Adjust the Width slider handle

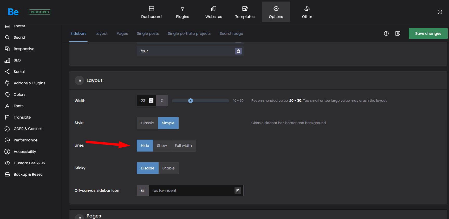191,101
